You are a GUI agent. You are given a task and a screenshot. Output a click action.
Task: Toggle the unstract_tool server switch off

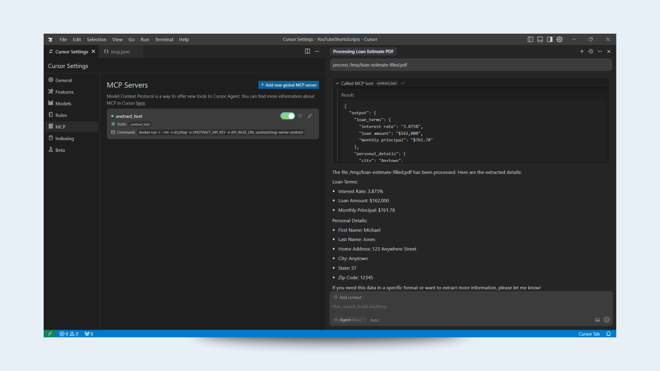[x=288, y=116]
